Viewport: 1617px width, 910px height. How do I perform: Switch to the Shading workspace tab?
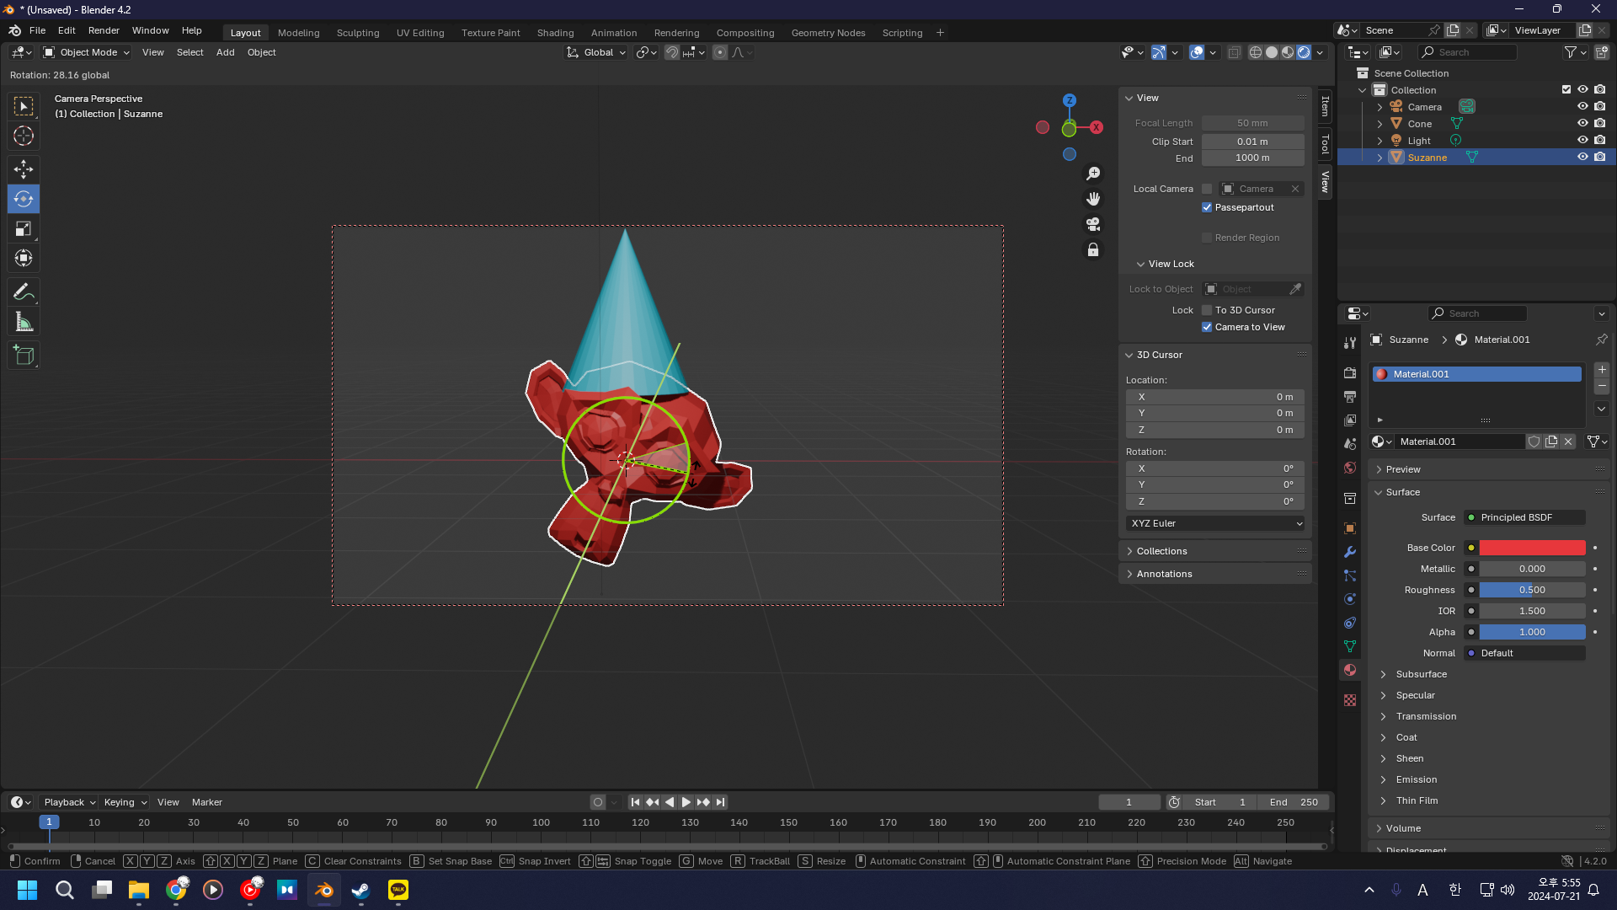click(x=555, y=33)
